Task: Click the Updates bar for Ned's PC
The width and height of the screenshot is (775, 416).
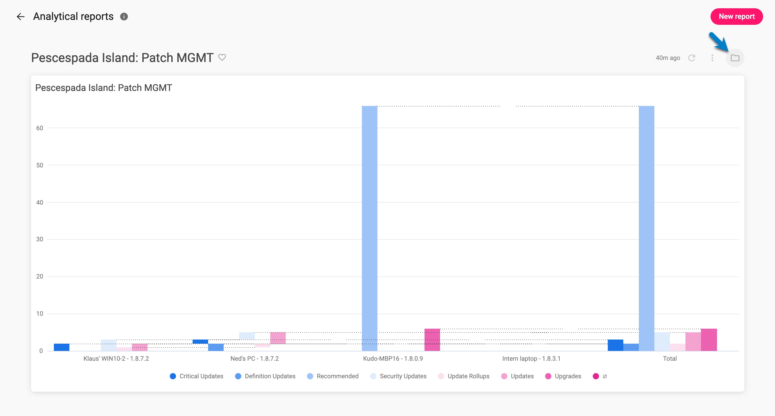Action: click(x=278, y=338)
